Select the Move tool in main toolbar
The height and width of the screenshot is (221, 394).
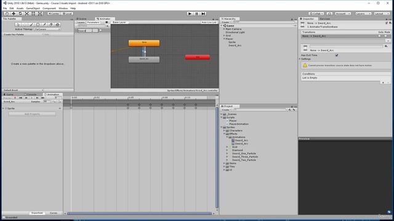14,14
